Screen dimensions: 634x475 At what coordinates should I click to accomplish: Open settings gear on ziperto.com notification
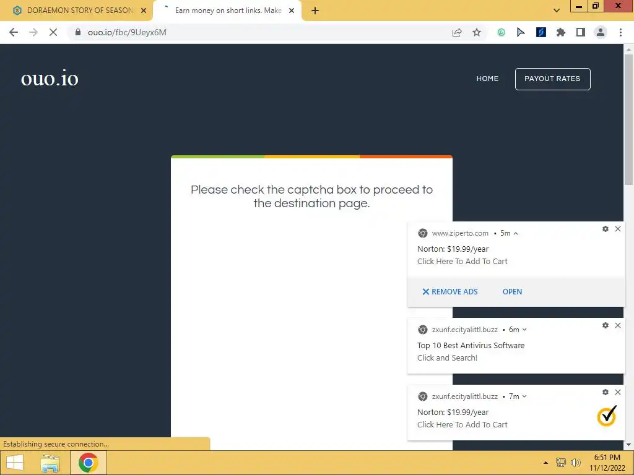[606, 229]
